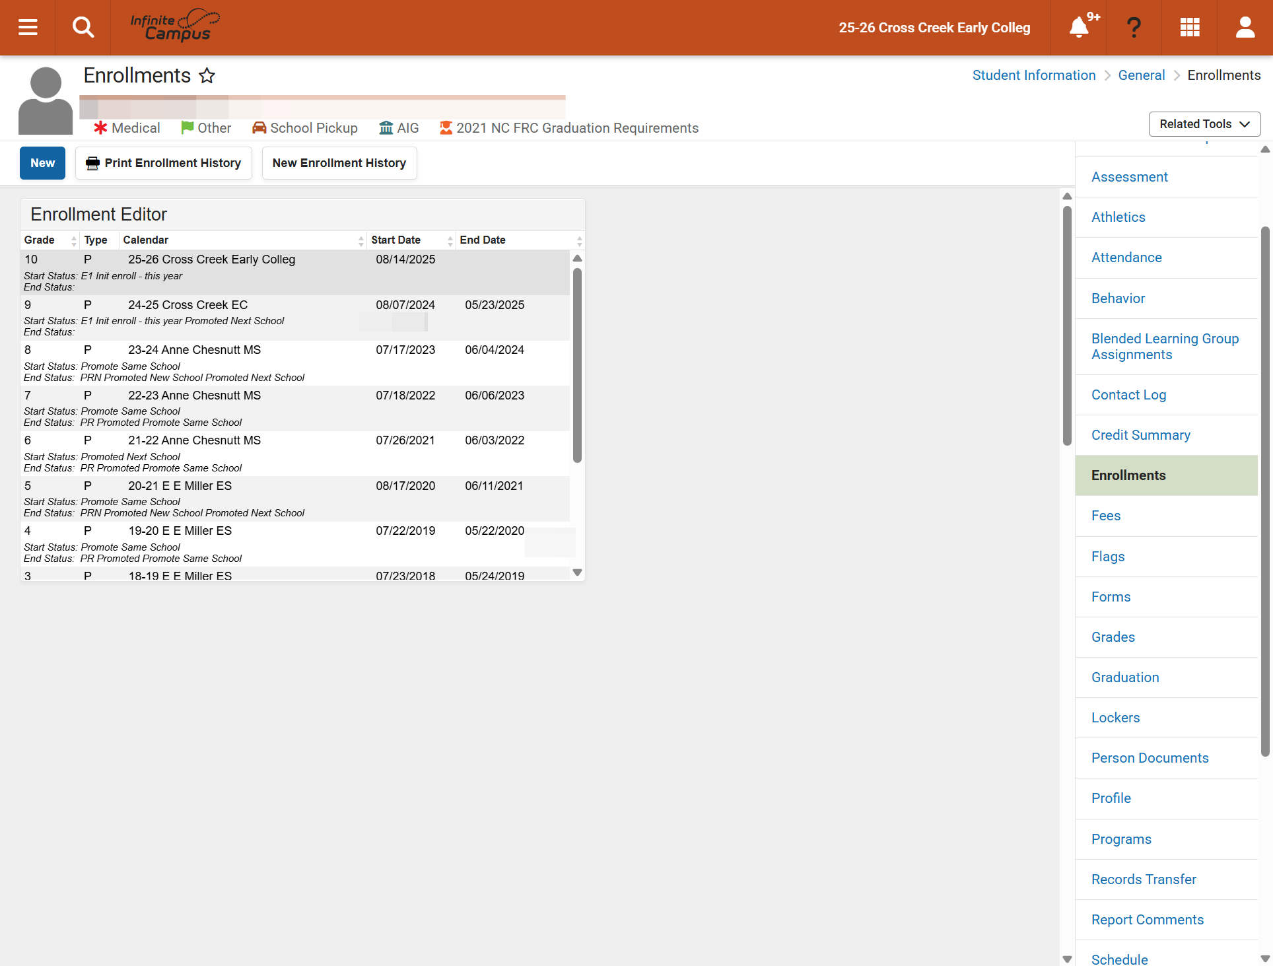
Task: Click the School Pickup car icon
Action: coord(259,127)
